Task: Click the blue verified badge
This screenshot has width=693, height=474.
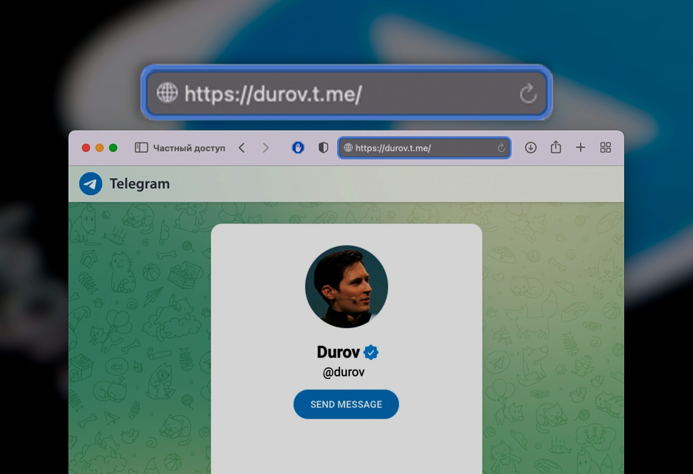Action: point(371,352)
